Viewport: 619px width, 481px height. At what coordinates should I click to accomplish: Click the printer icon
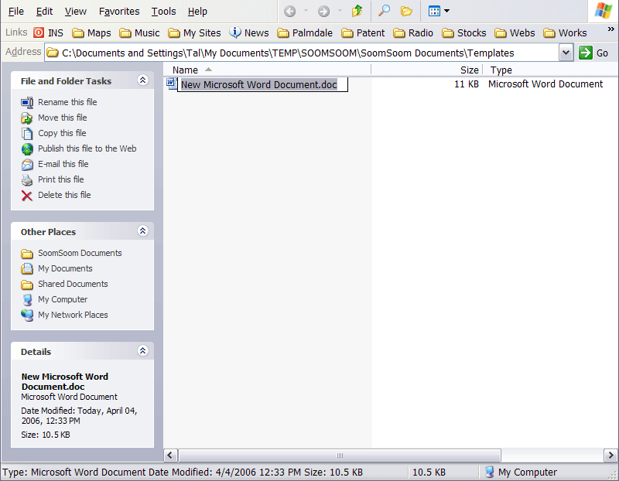[27, 180]
